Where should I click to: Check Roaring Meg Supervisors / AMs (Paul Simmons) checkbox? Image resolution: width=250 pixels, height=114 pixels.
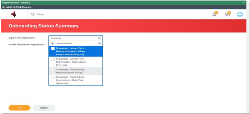53,77
